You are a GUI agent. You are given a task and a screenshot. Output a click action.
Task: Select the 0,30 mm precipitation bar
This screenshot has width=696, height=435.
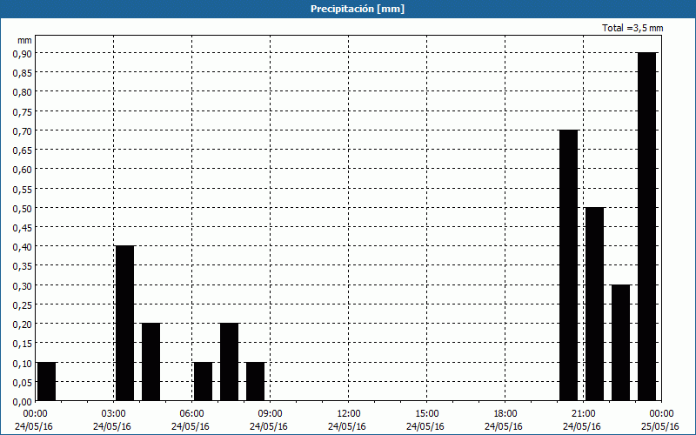click(620, 343)
